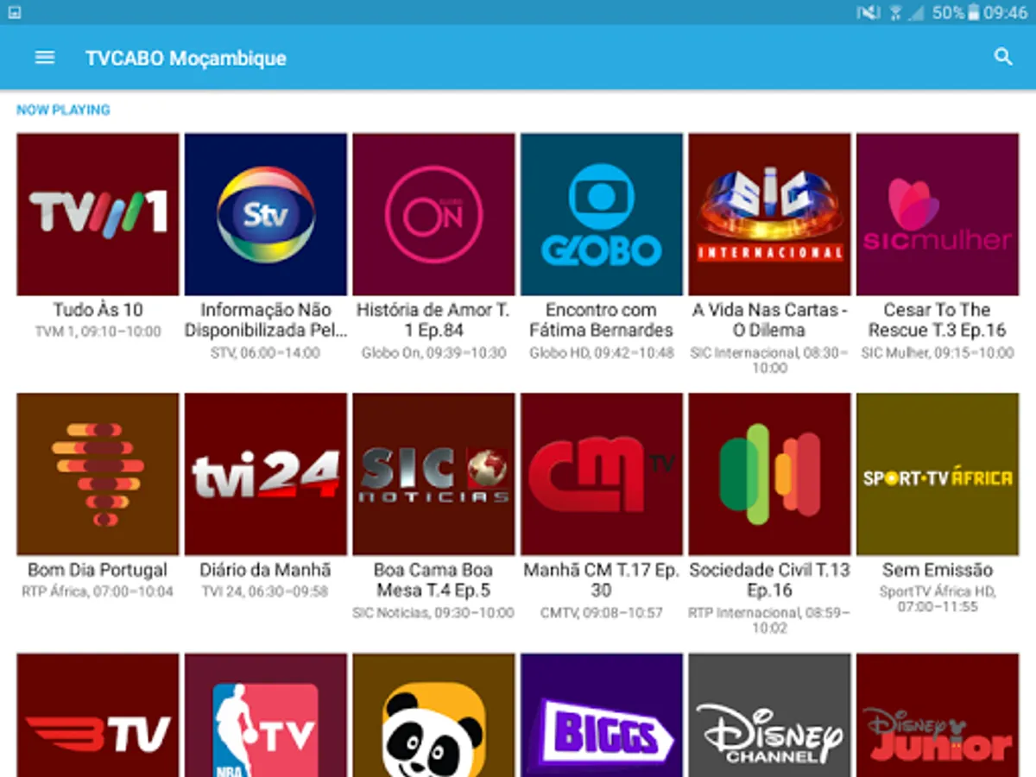Screen dimensions: 1036x777
Task: Open the Bom Dia Portugal program
Action: tap(98, 571)
